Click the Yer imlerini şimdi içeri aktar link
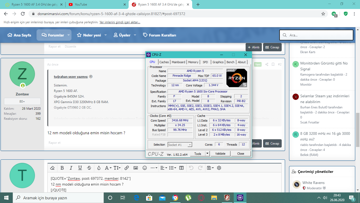The width and height of the screenshot is (360, 203). coord(120,22)
